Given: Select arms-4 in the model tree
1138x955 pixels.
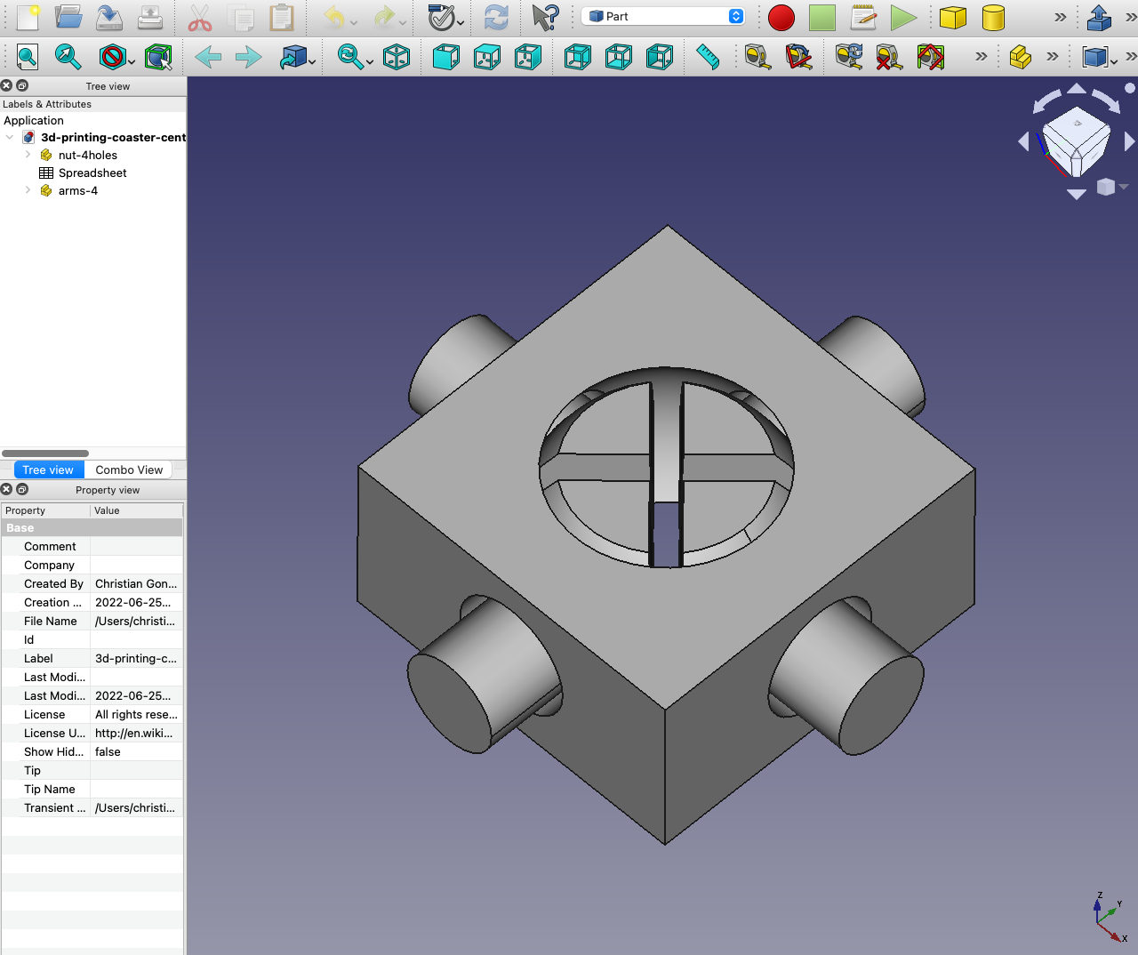Looking at the screenshot, I should [x=78, y=190].
